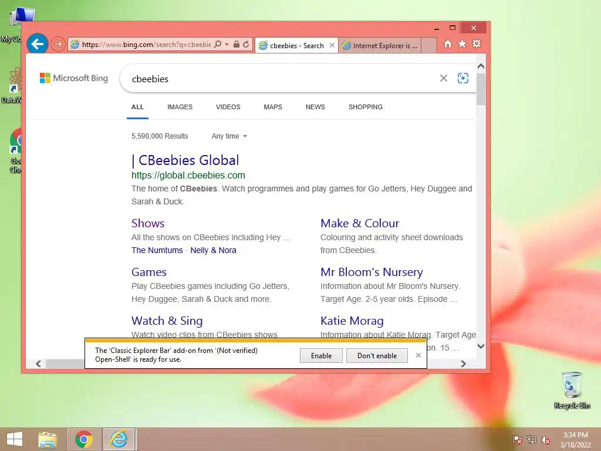Switch to the IMAGES tab

pyautogui.click(x=180, y=107)
